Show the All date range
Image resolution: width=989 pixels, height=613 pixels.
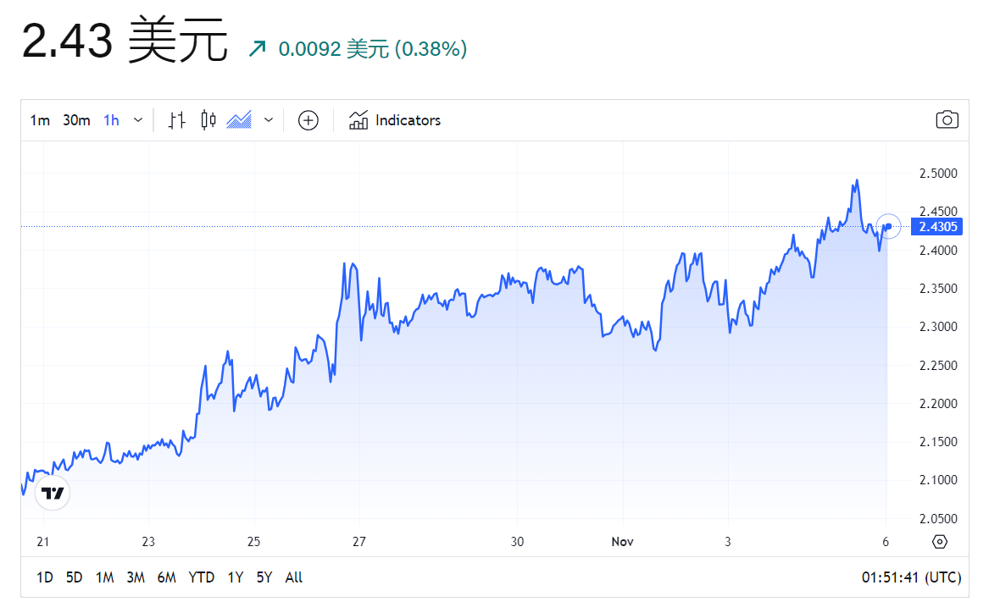point(294,577)
